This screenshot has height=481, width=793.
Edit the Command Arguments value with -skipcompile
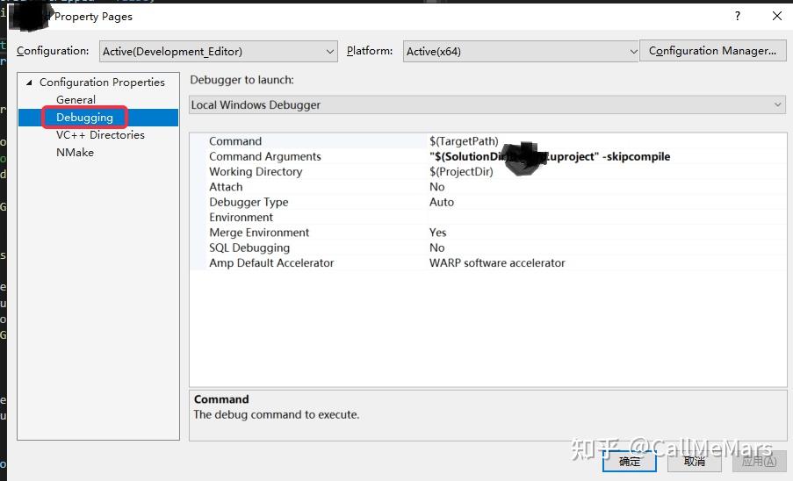pyautogui.click(x=550, y=156)
